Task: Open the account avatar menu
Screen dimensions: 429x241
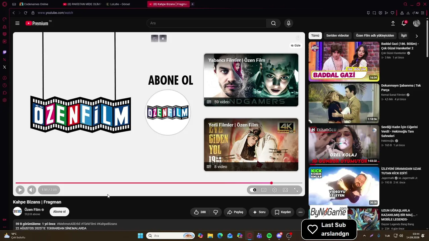Action: 417,23
